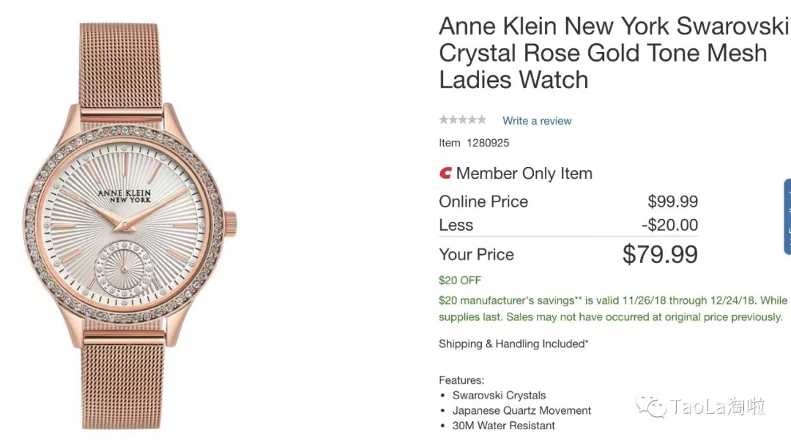Click the Anne Klein watch product title
The height and width of the screenshot is (441, 791).
coord(614,53)
